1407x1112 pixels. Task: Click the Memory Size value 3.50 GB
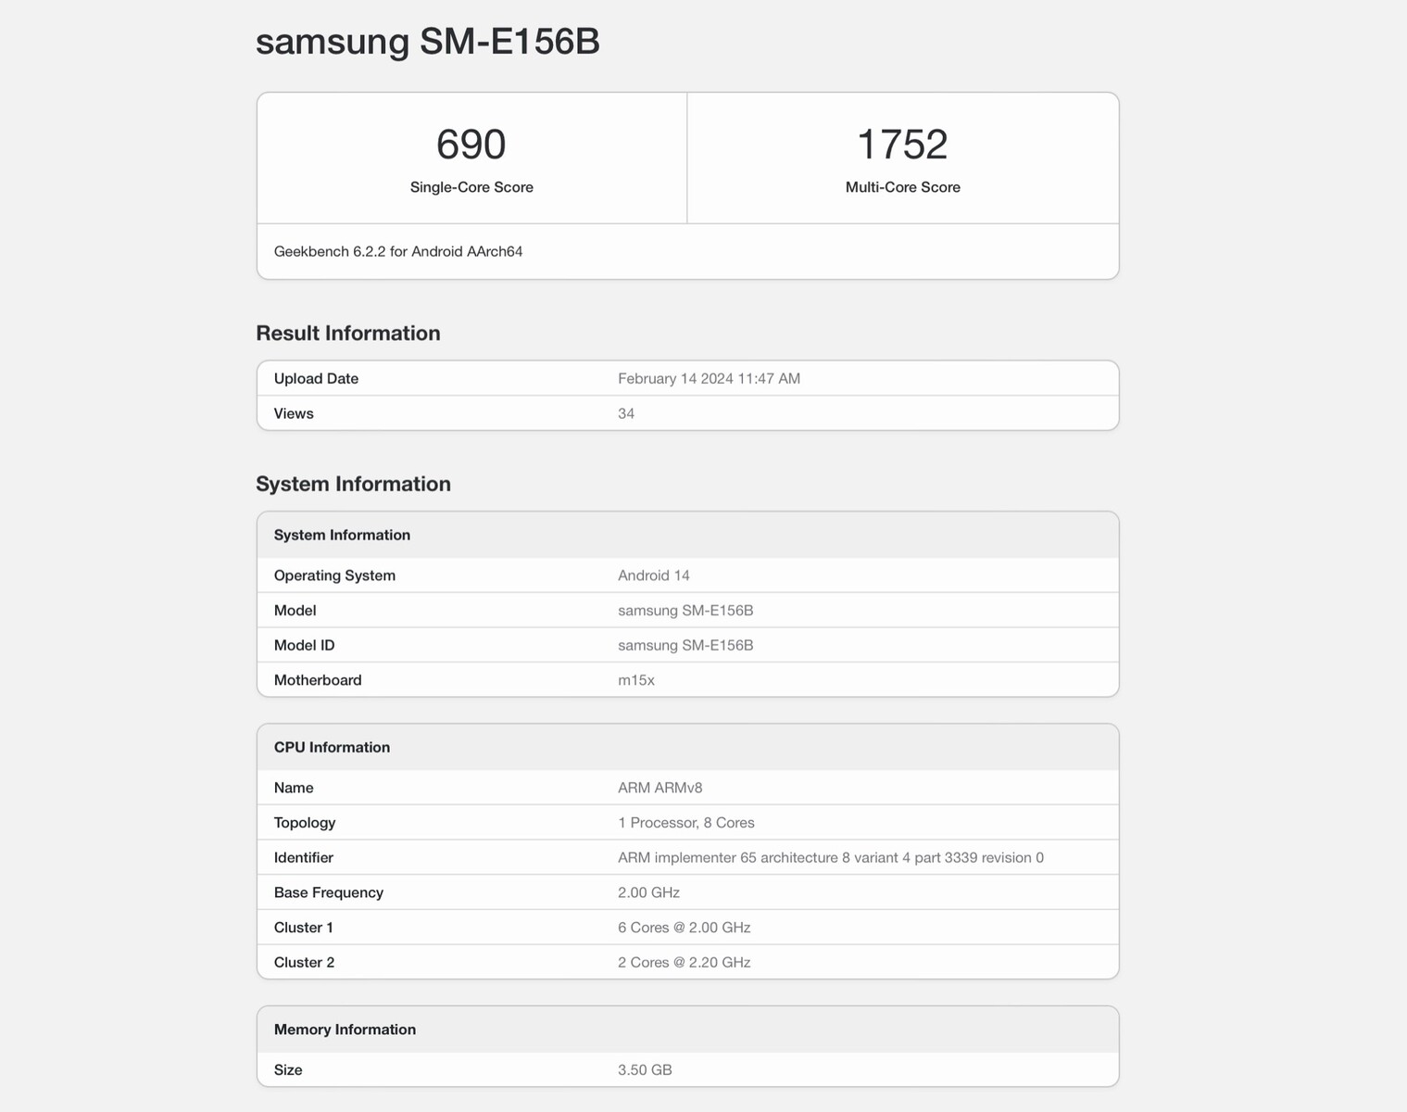[645, 1070]
